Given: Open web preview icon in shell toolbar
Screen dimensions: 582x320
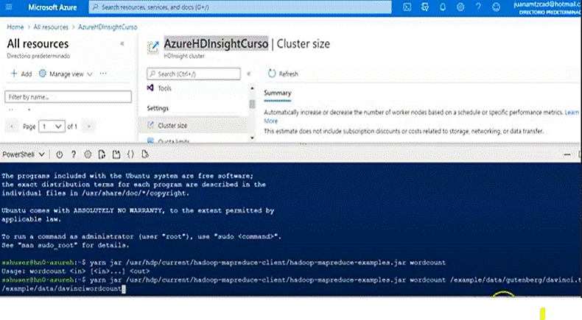Looking at the screenshot, I should 145,154.
